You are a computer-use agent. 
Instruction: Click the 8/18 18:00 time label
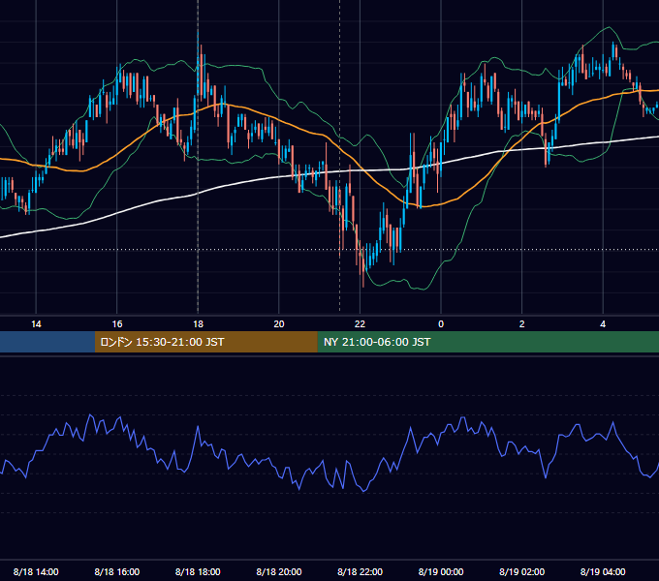click(x=198, y=571)
